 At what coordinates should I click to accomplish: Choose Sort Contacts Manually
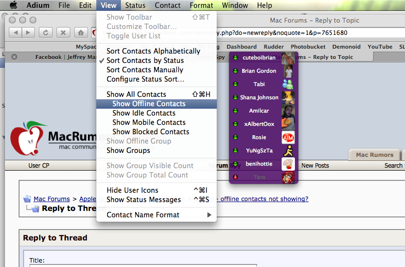(x=156, y=70)
